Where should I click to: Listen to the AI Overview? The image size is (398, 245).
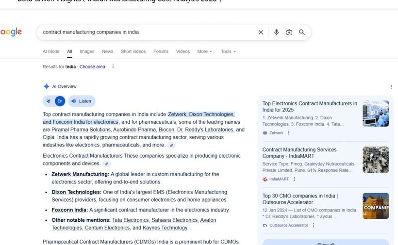pyautogui.click(x=82, y=101)
